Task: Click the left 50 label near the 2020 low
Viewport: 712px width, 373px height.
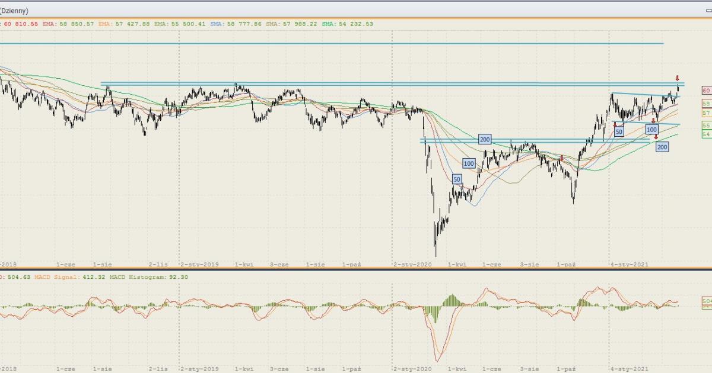Action: tap(456, 179)
